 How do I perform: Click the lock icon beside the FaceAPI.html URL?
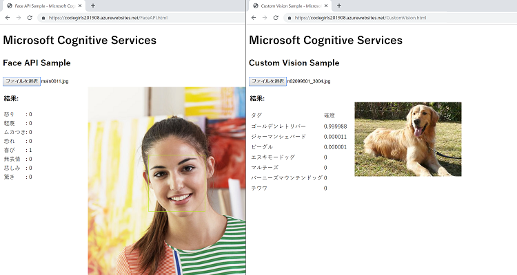click(x=43, y=18)
